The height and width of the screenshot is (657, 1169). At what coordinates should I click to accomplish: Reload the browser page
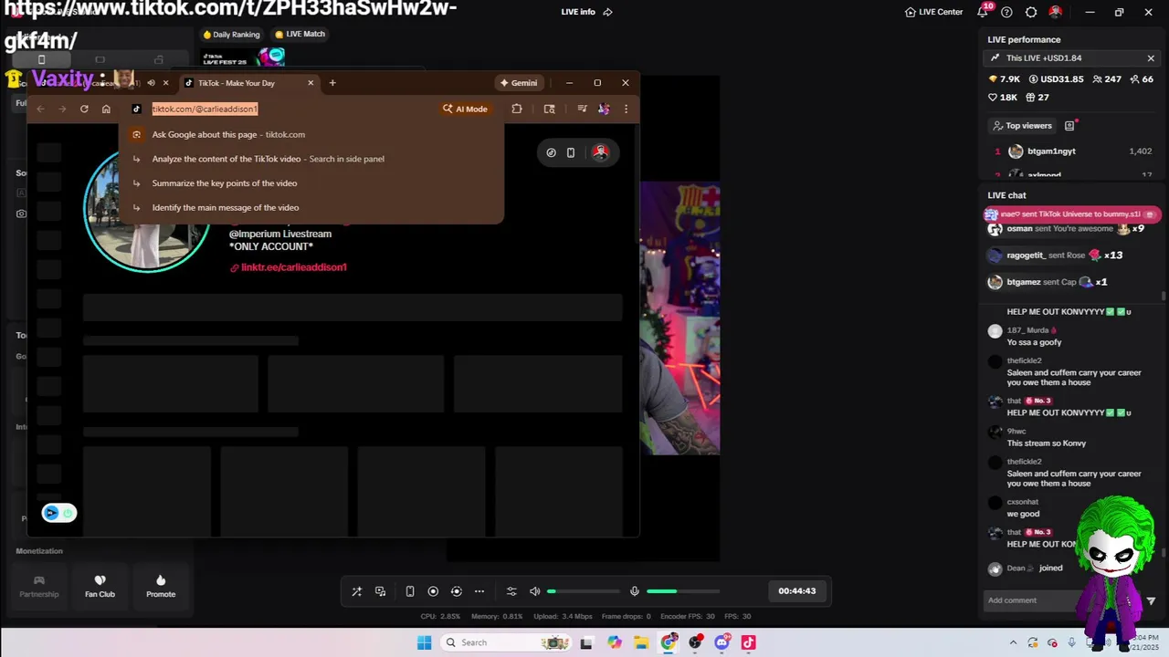tap(84, 109)
